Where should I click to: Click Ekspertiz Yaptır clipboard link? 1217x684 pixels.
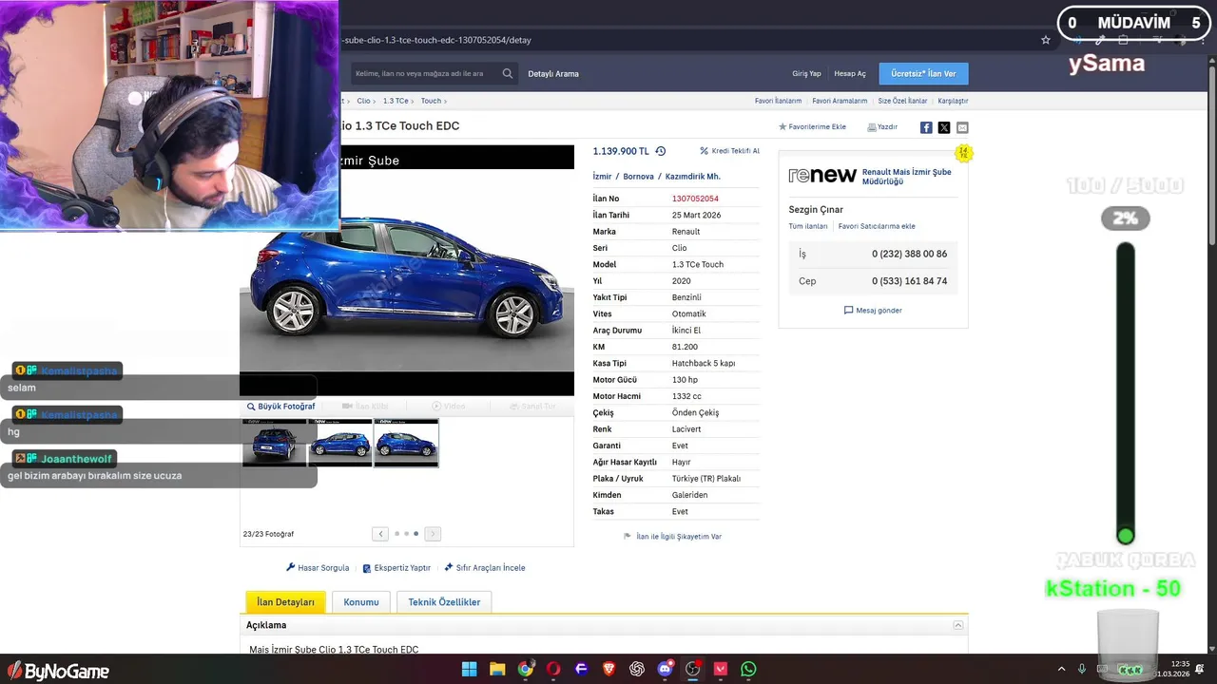(x=396, y=568)
